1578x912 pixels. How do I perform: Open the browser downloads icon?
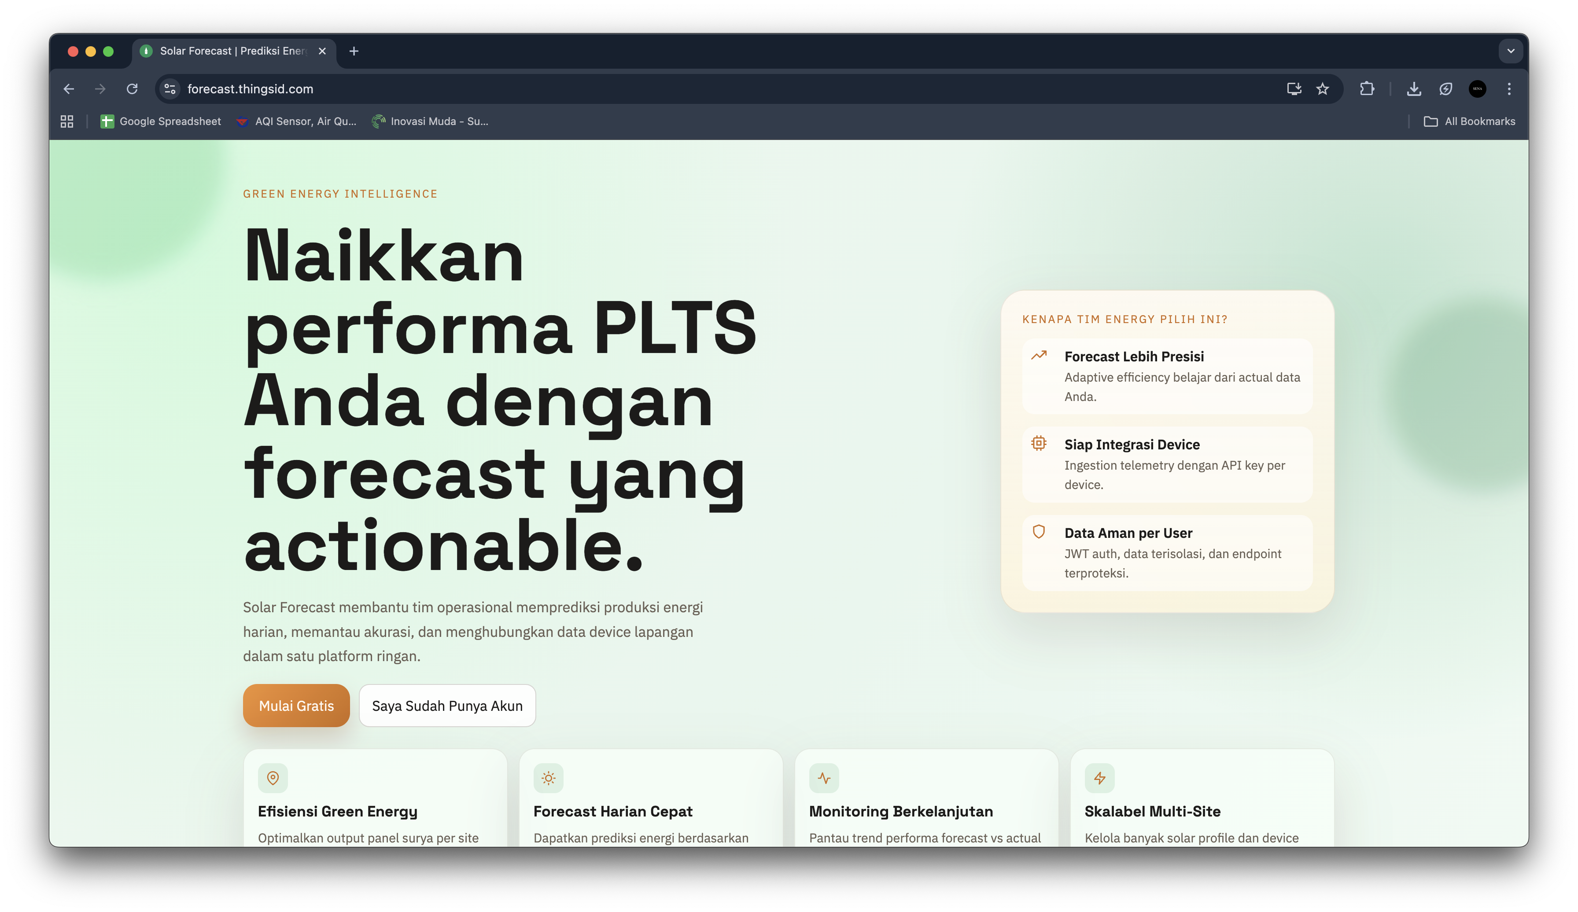[x=1414, y=89]
